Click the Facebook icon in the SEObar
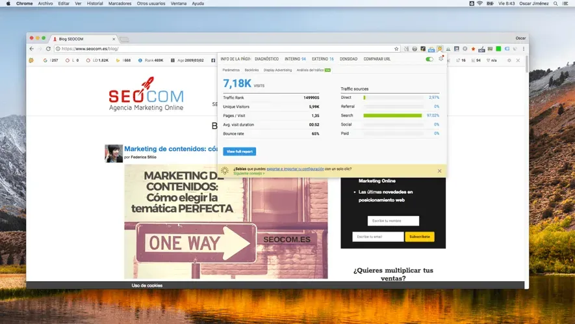 click(x=213, y=61)
